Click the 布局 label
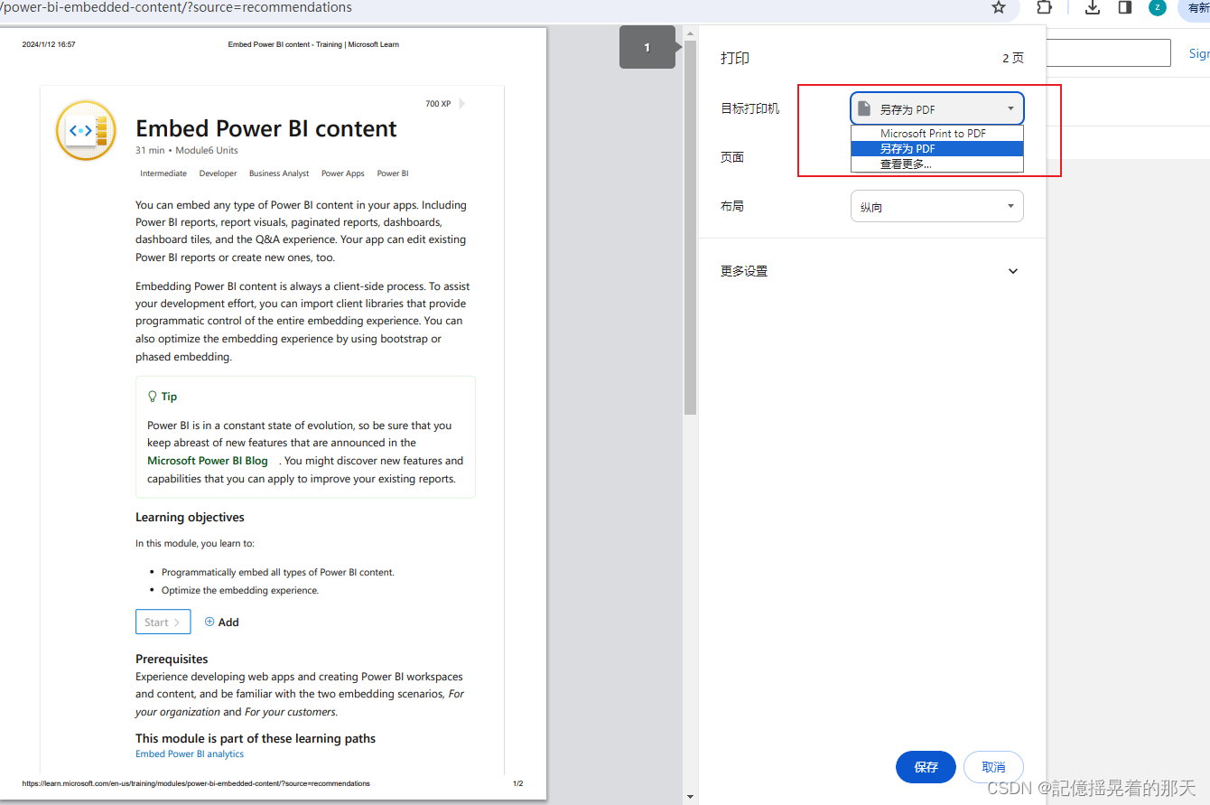This screenshot has height=805, width=1210. [732, 206]
